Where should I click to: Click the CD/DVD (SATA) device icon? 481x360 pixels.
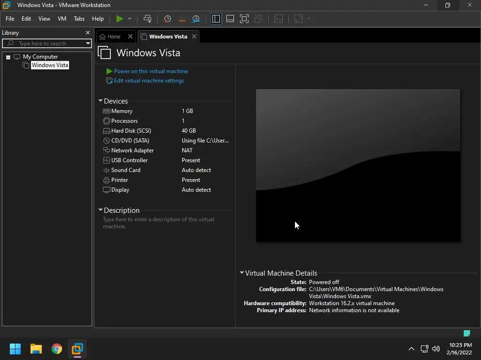pyautogui.click(x=107, y=141)
